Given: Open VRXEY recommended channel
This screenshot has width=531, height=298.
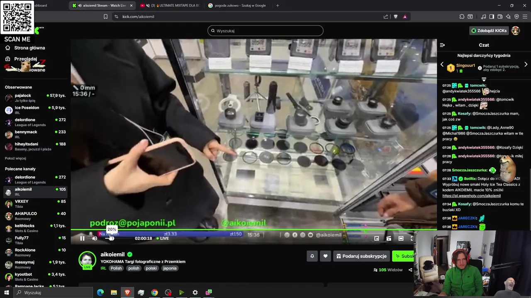Looking at the screenshot, I should point(35,204).
